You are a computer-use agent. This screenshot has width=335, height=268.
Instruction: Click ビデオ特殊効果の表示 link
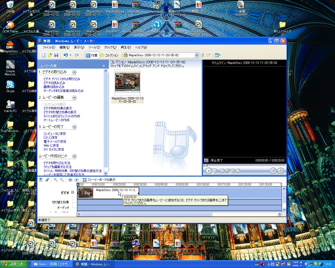coord(58,108)
